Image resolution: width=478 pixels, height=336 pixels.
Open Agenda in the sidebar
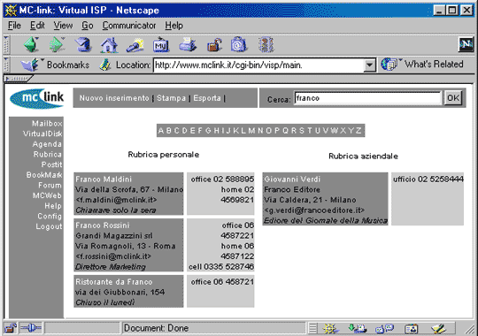point(47,144)
